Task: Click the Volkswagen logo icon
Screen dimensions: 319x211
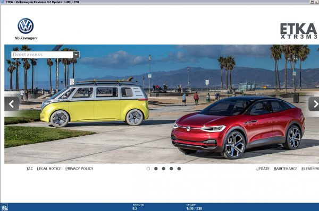Action: (26, 26)
